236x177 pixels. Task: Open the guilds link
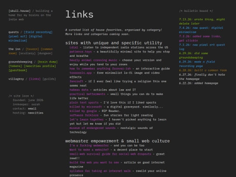[x=49, y=79]
